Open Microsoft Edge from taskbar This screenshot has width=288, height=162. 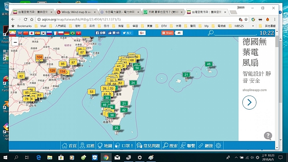click(x=38, y=158)
